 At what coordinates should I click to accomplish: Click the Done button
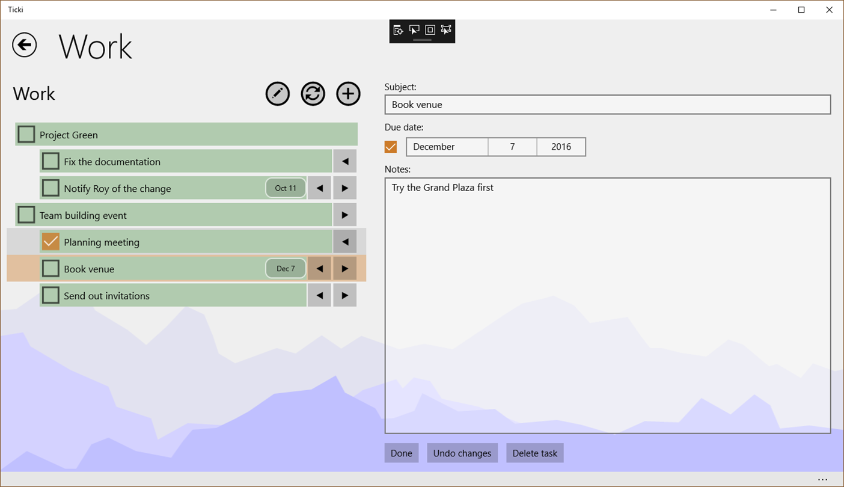(402, 453)
